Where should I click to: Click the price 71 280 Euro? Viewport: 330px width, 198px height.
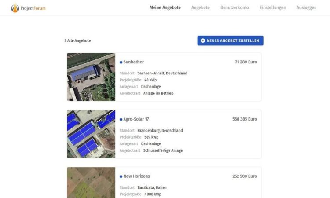click(x=246, y=62)
